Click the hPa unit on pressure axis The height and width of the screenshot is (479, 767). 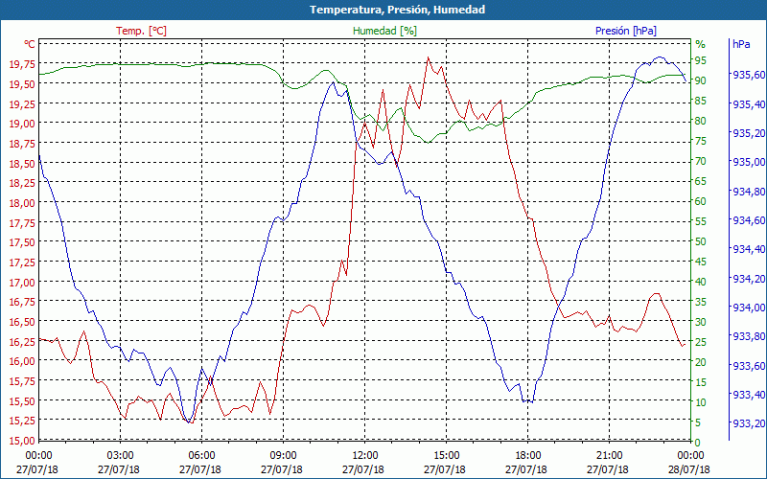(741, 44)
